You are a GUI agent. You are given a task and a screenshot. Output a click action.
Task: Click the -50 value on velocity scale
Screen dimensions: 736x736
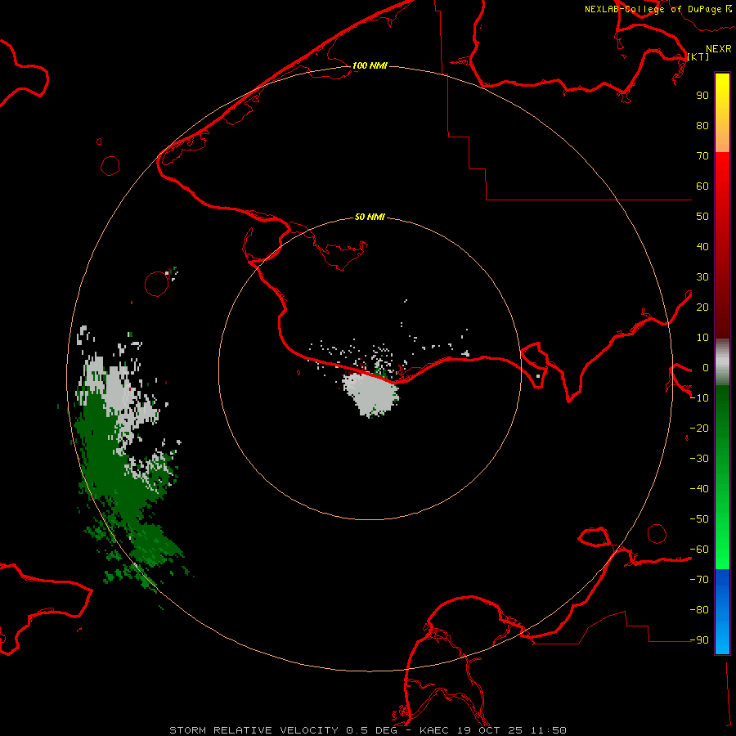coord(699,518)
